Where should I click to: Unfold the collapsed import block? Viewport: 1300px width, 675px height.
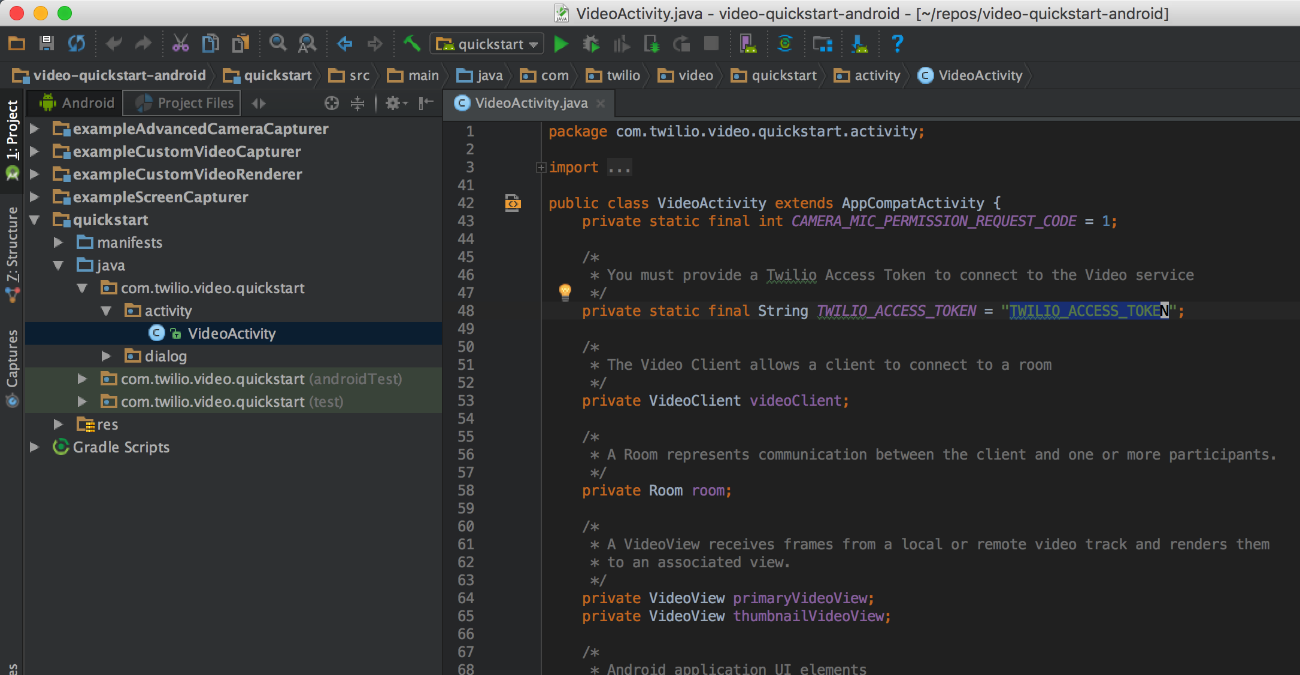(541, 168)
